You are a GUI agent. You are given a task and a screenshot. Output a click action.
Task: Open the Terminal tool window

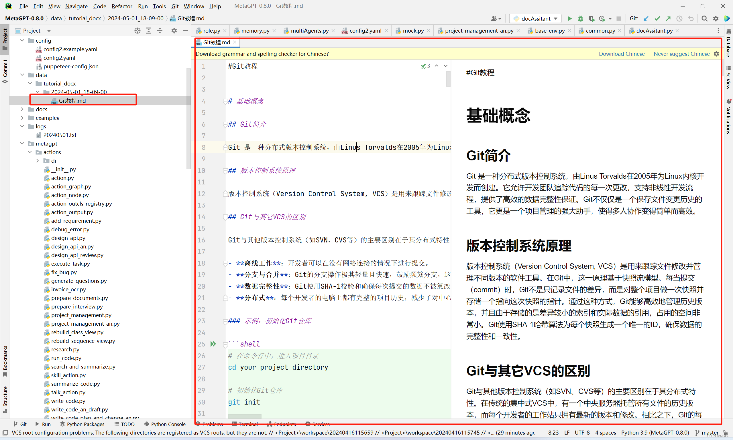coord(245,424)
